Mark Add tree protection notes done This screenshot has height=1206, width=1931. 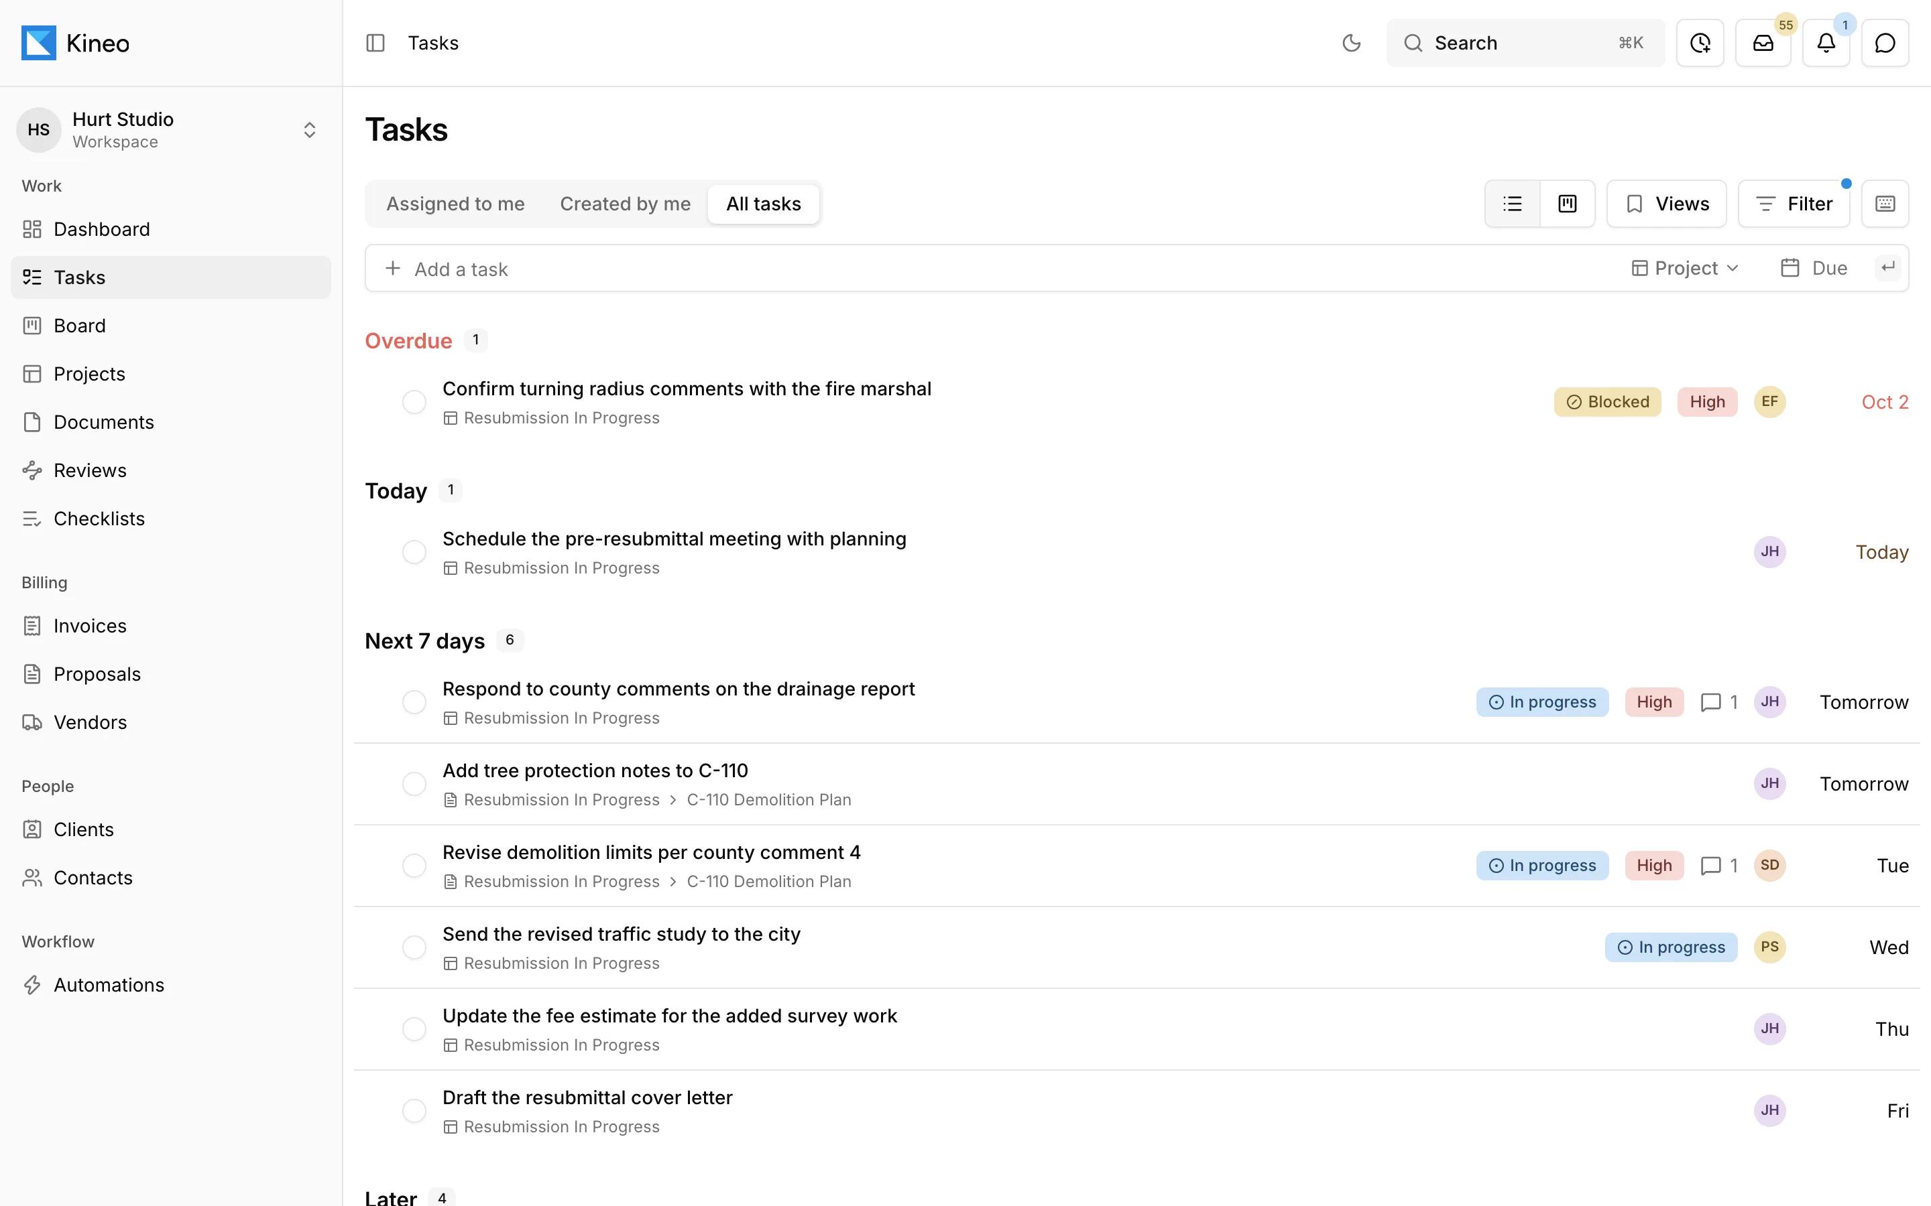tap(414, 784)
